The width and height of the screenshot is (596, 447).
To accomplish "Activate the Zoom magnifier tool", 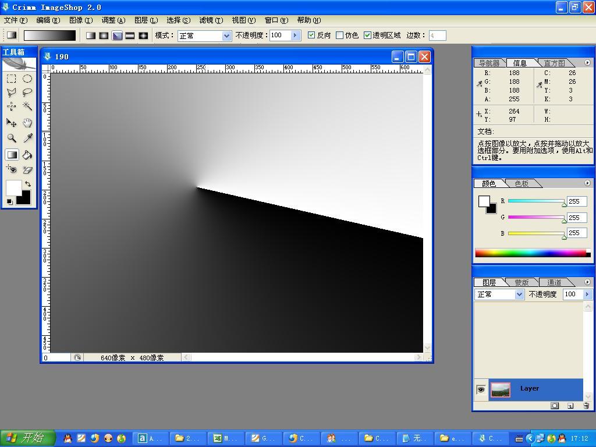I will click(x=11, y=139).
